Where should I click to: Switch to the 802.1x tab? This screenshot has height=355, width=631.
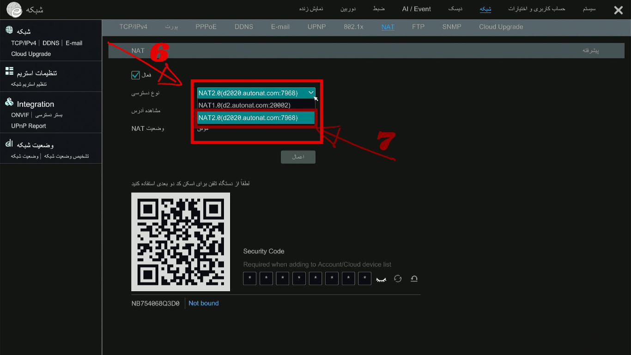click(x=353, y=27)
